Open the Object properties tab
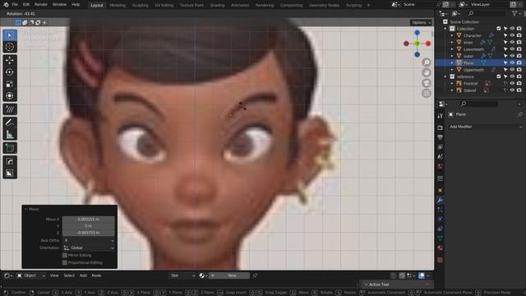Image resolution: width=526 pixels, height=296 pixels. (x=441, y=190)
